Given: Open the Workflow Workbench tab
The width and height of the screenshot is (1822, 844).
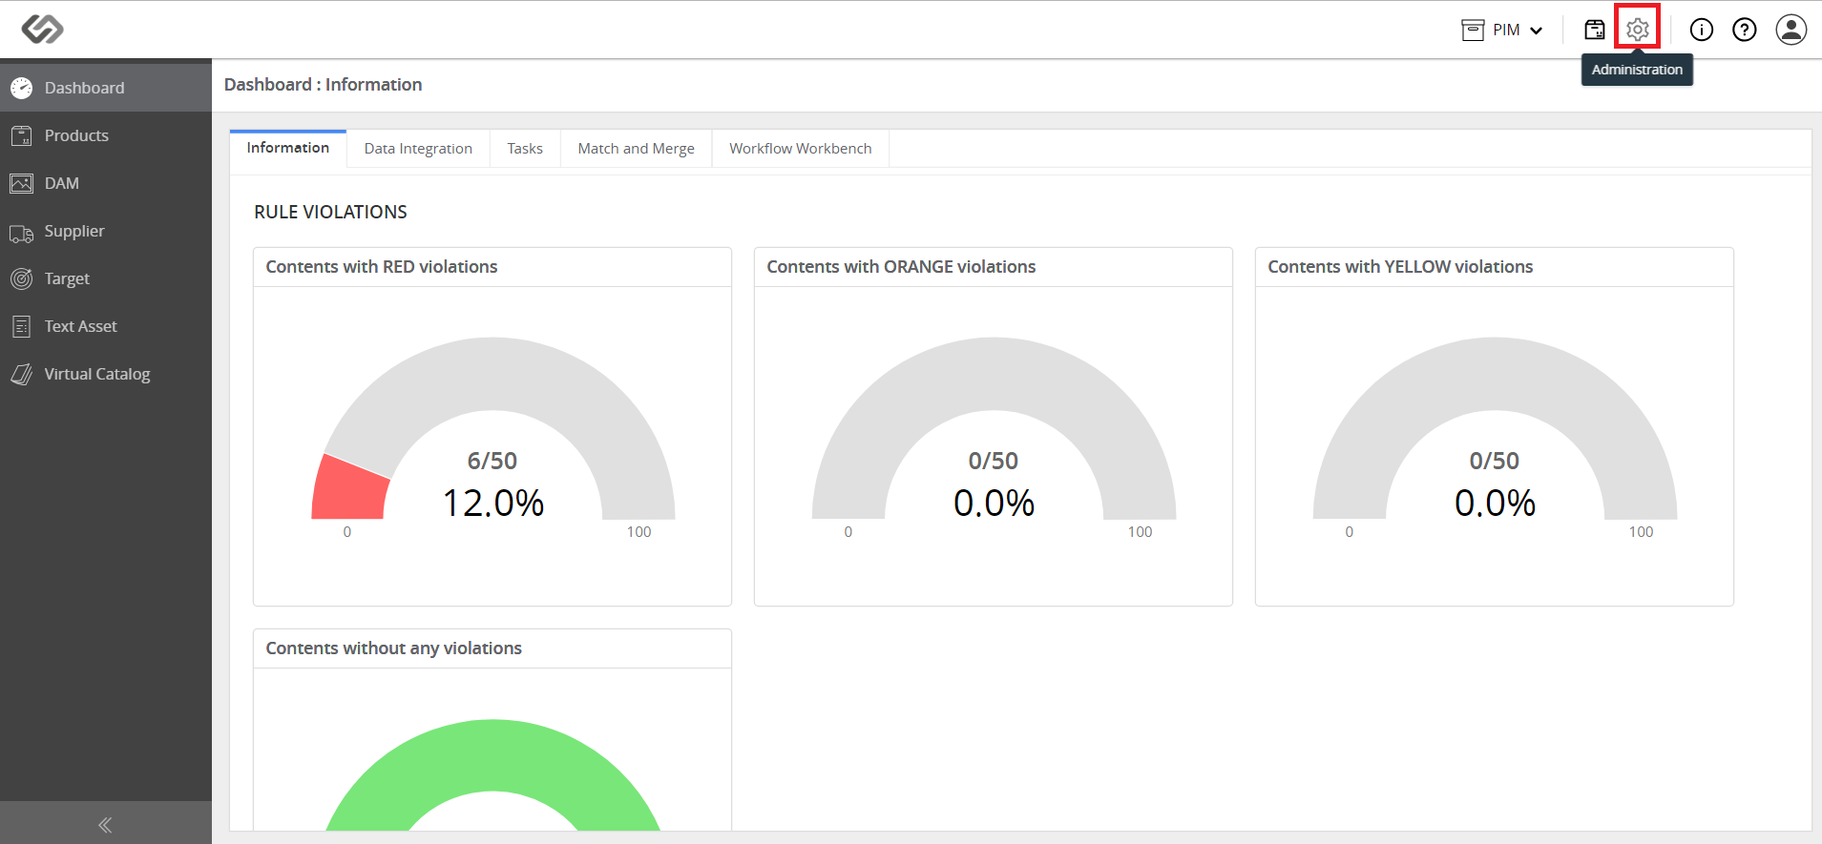Looking at the screenshot, I should point(800,149).
